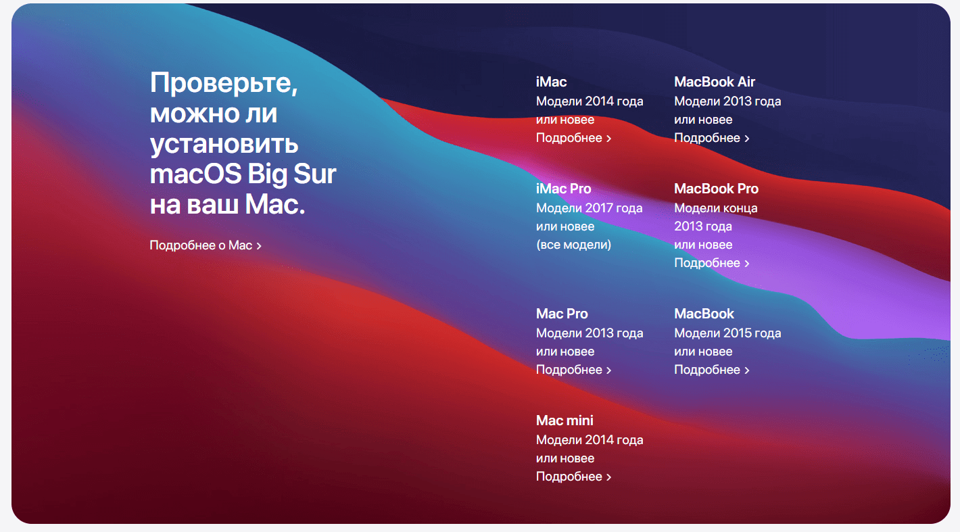
Task: Click 'Подробнее' under Mac Pro
Action: pyautogui.click(x=573, y=370)
